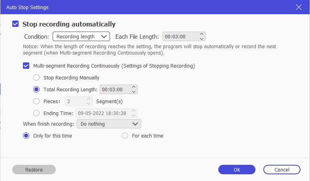Viewport: 310px width, 181px height.
Task: Select Ending Time radio option
Action: point(36,113)
